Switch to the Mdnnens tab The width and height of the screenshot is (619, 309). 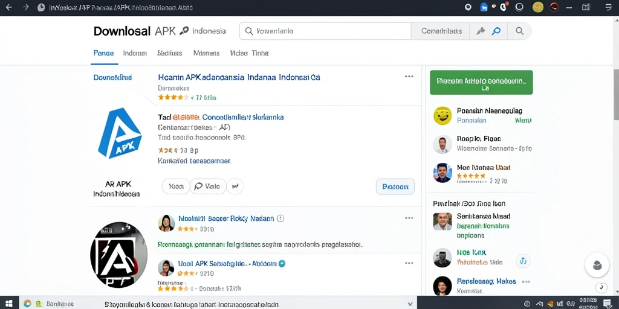tap(207, 53)
